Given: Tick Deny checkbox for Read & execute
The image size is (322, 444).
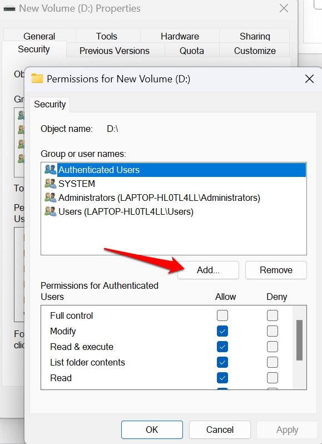Looking at the screenshot, I should [x=273, y=347].
